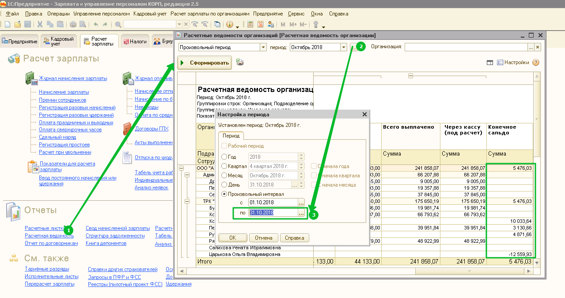Select the Квартал radio button

(x=224, y=166)
